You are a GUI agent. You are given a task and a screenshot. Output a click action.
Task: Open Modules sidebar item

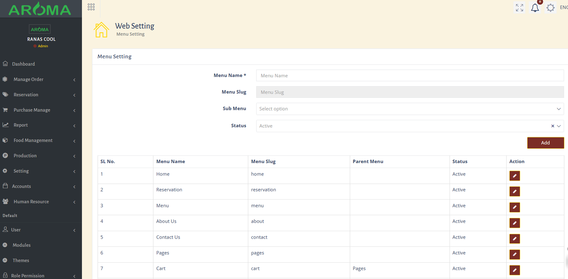pyautogui.click(x=22, y=245)
